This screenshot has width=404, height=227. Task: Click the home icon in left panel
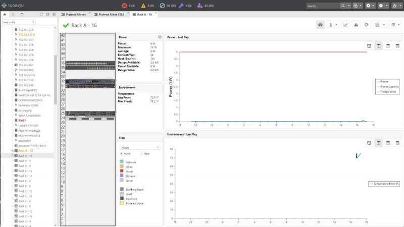pyautogui.click(x=6, y=15)
